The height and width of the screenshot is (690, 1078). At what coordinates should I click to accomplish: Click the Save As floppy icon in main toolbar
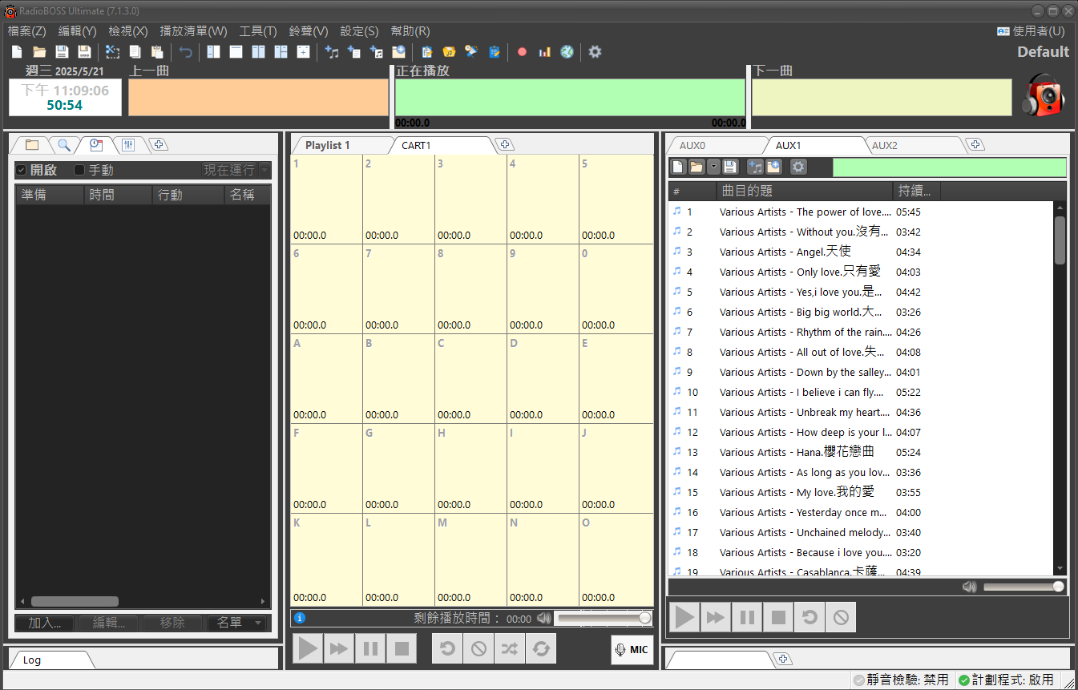click(x=84, y=52)
